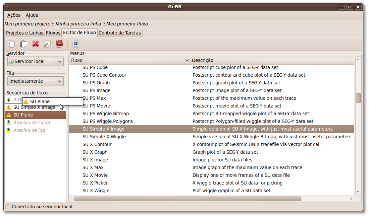This screenshot has width=369, height=217.
Task: Click the Descrição column header
Action: point(272,60)
